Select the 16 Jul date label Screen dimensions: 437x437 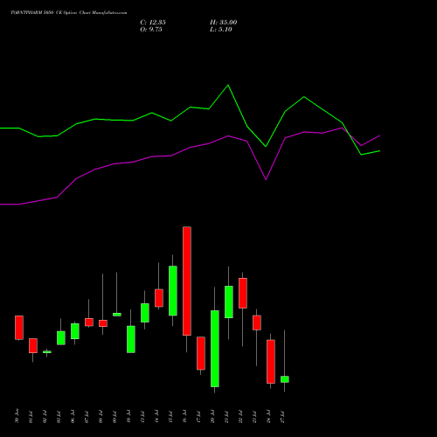click(x=184, y=417)
